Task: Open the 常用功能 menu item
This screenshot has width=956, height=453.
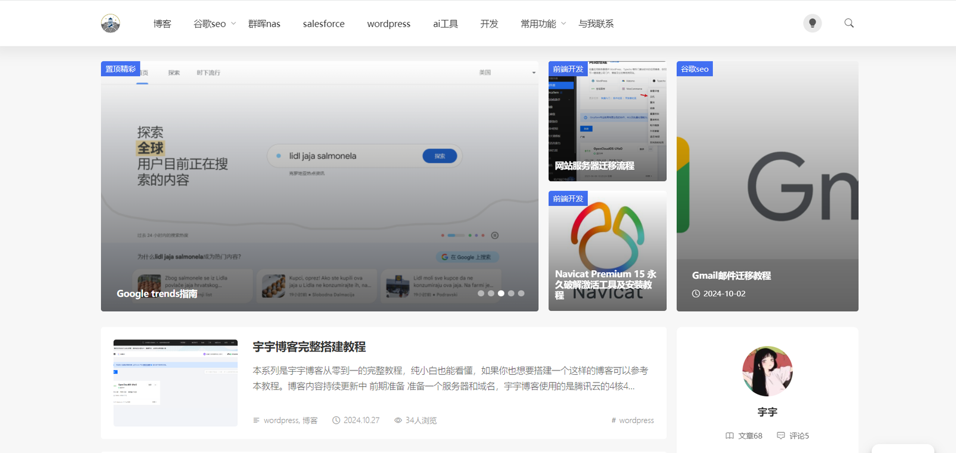Action: [x=538, y=24]
